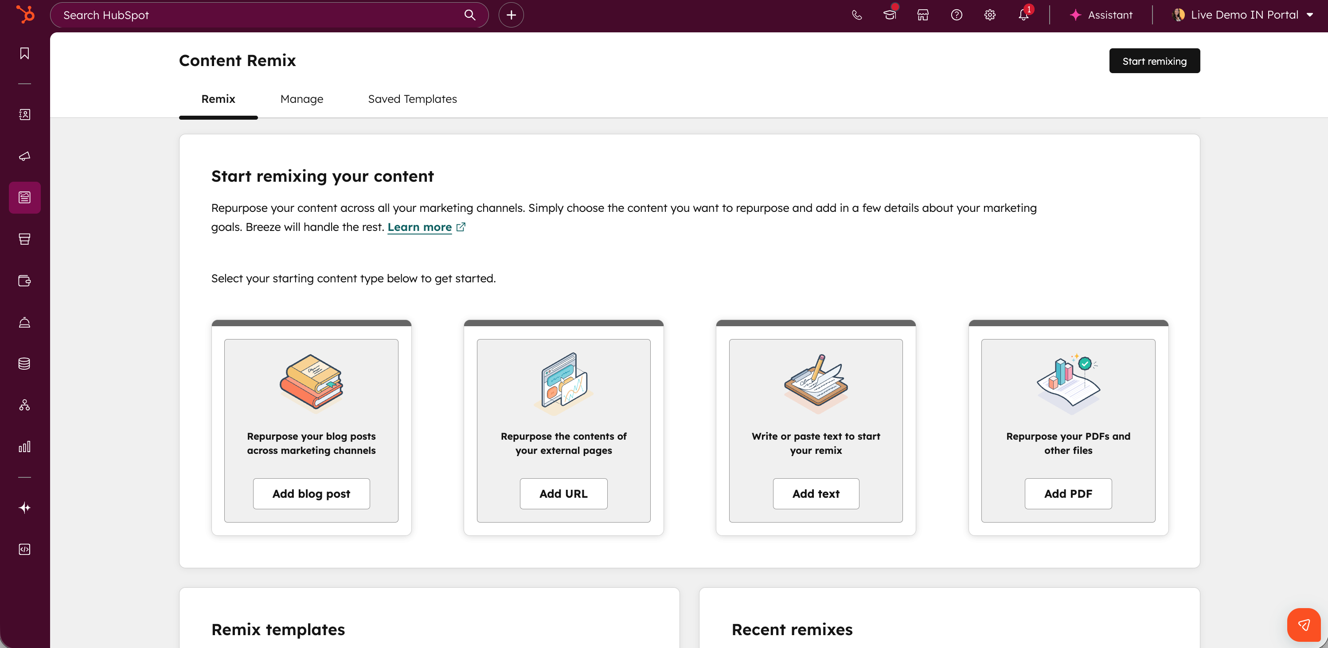Image resolution: width=1328 pixels, height=648 pixels.
Task: Open the settings gear icon
Action: point(990,15)
